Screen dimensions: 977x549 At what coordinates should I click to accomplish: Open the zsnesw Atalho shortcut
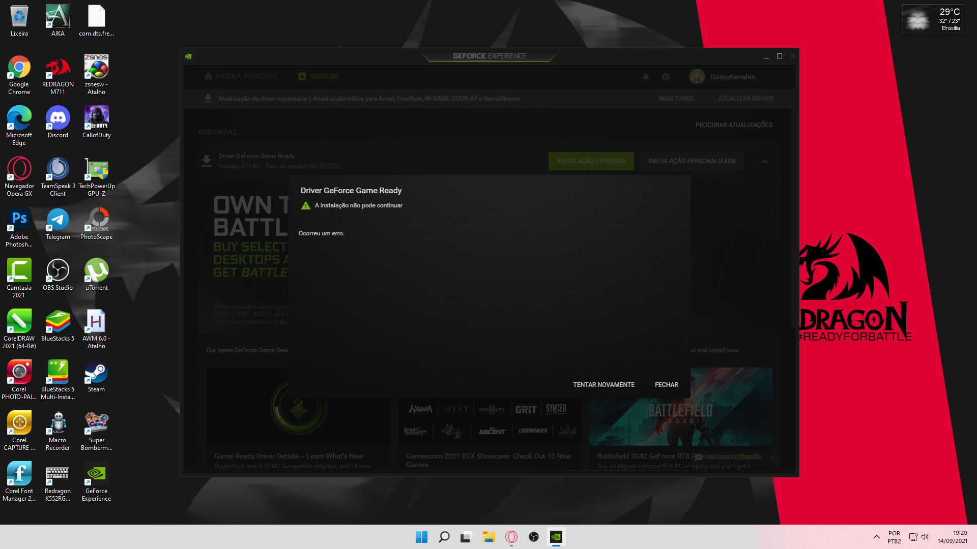tap(96, 75)
